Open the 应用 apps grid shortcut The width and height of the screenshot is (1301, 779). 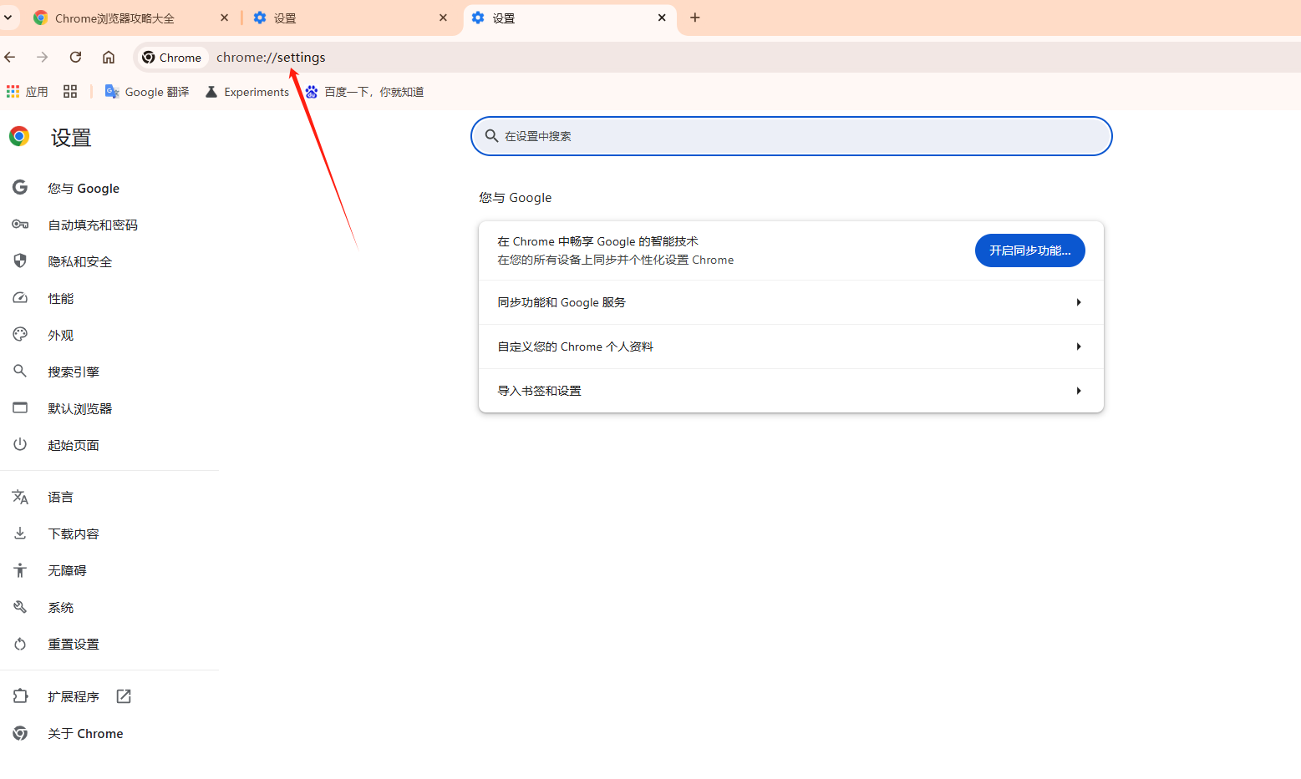pos(27,92)
